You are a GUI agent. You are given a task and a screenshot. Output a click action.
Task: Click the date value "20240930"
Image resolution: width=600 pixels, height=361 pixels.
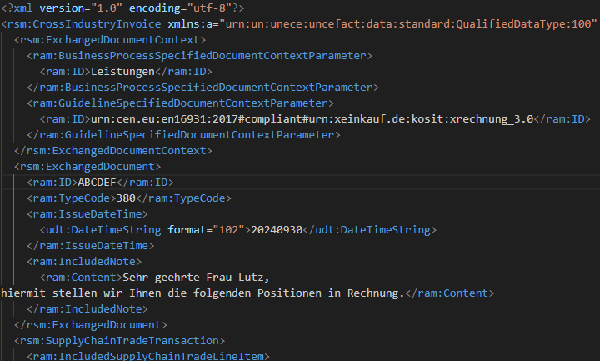[277, 230]
